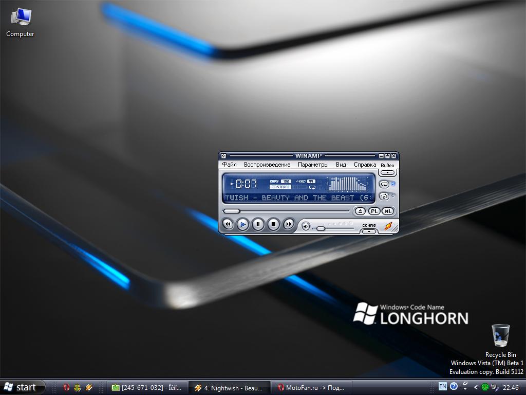
Task: Click the Winamp lightning bolt logo
Action: tap(388, 226)
